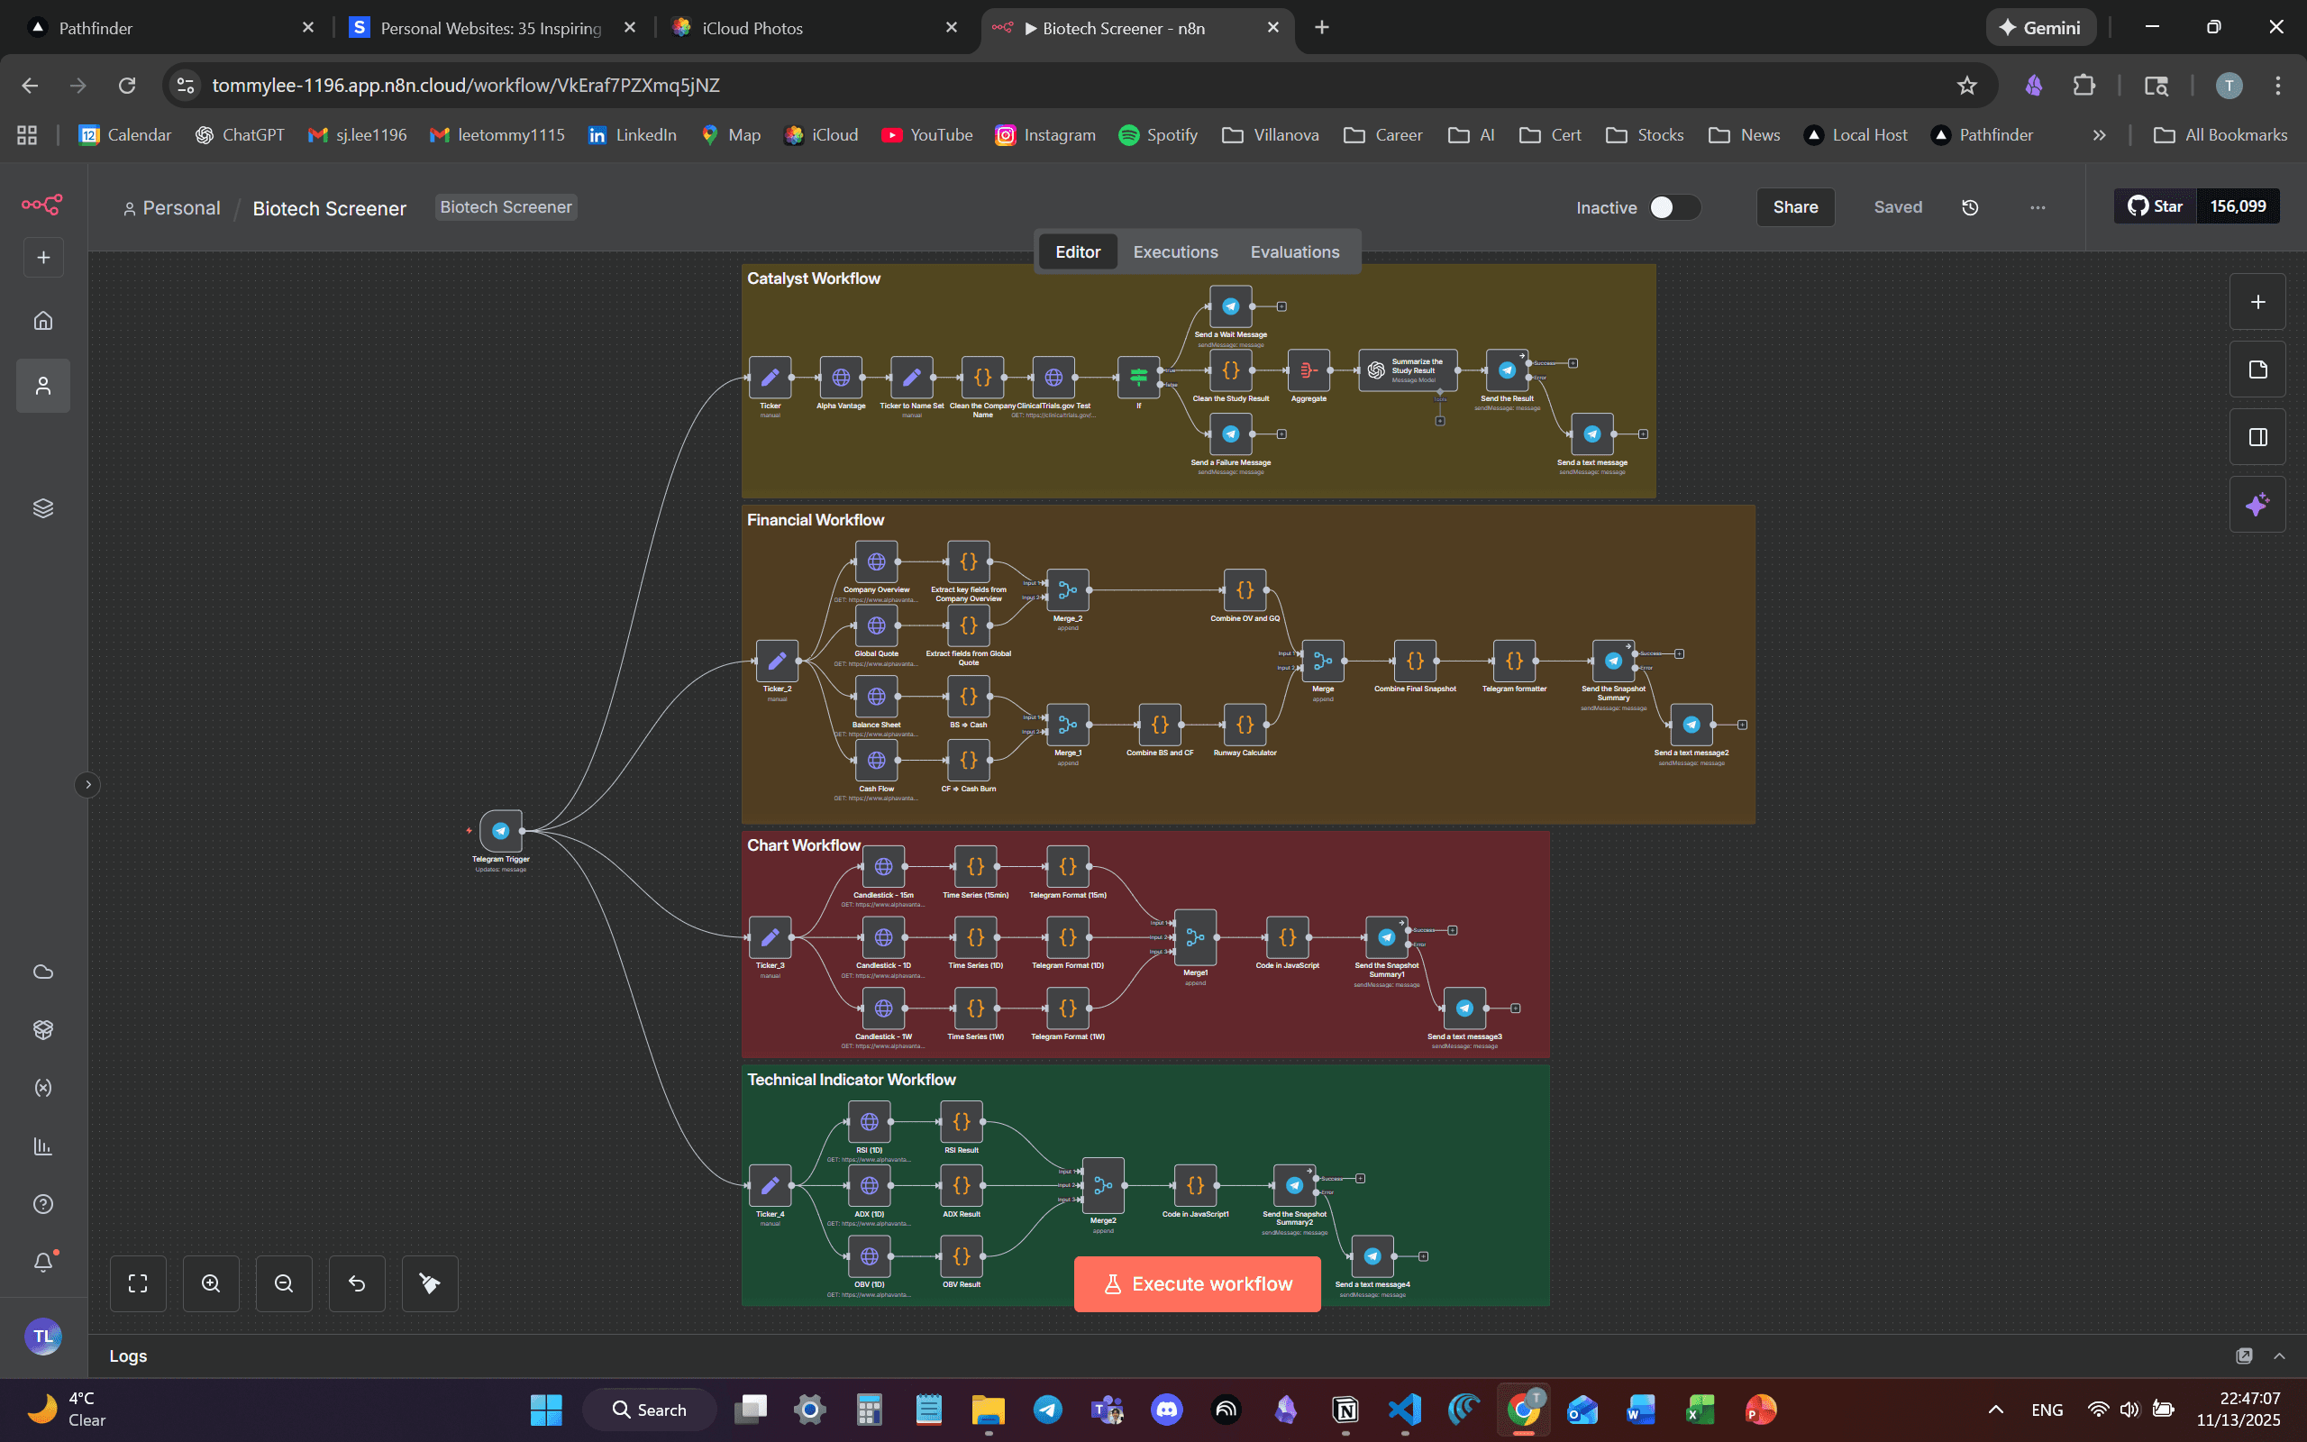Open the workflow history clock icon
Screen dimensions: 2307x1442
point(1971,208)
